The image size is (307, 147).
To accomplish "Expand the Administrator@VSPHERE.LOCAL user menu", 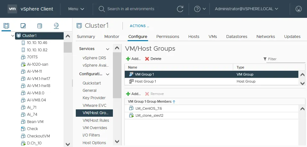I will (x=246, y=9).
